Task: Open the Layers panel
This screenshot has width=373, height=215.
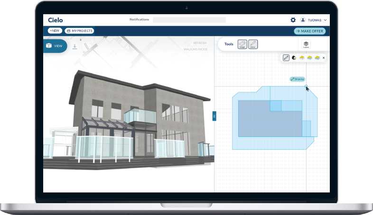Action: tap(306, 44)
